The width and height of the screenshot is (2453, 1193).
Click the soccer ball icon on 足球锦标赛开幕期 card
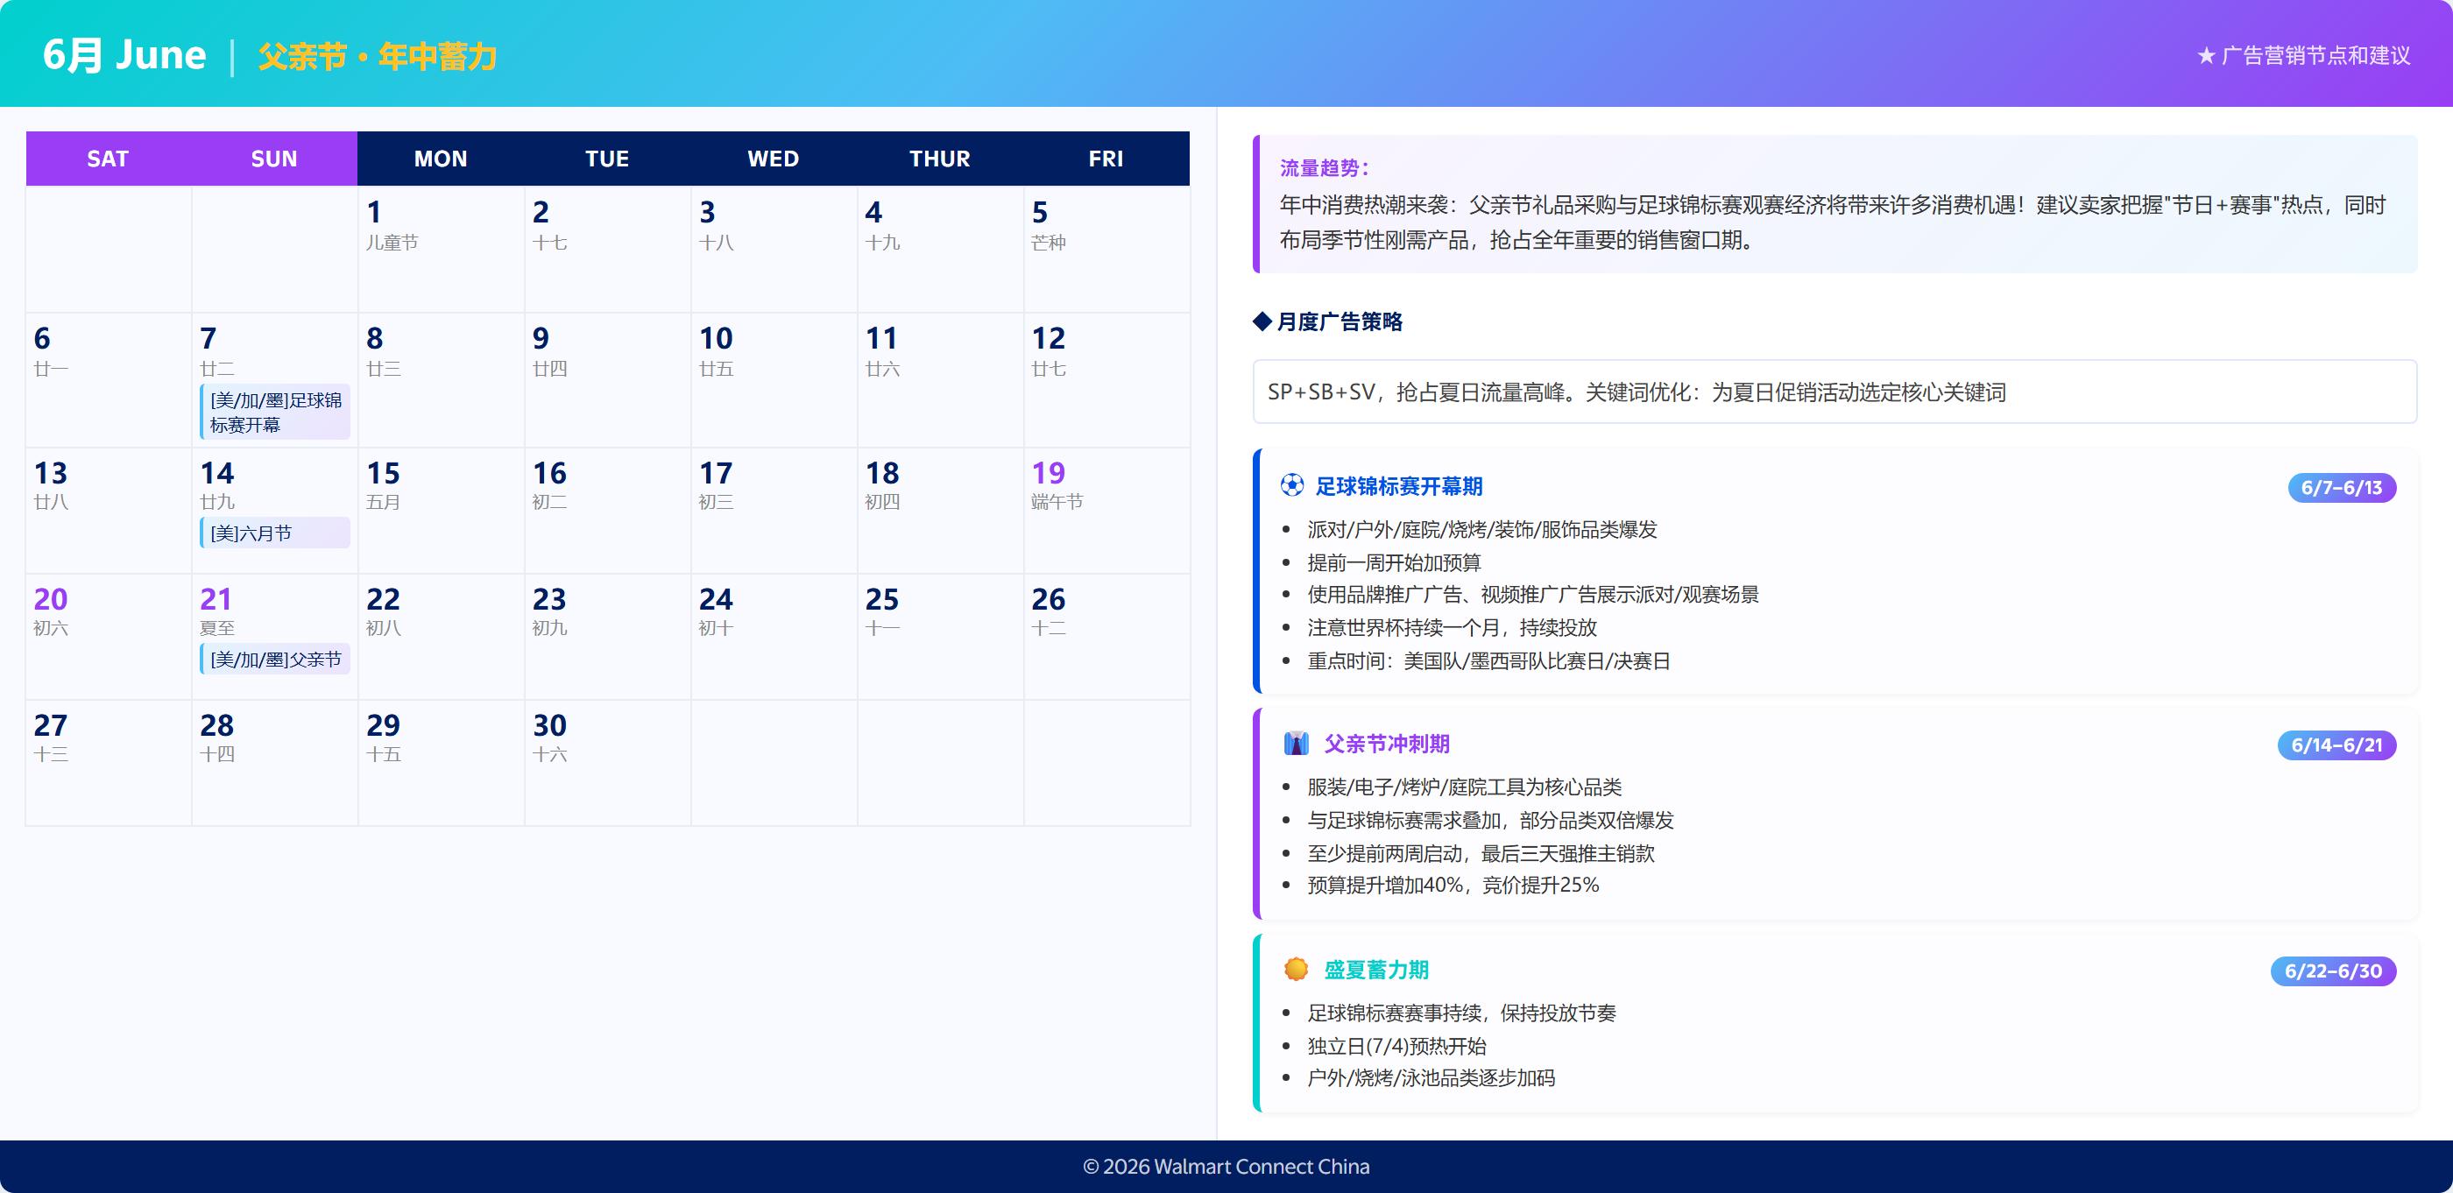[x=1292, y=486]
